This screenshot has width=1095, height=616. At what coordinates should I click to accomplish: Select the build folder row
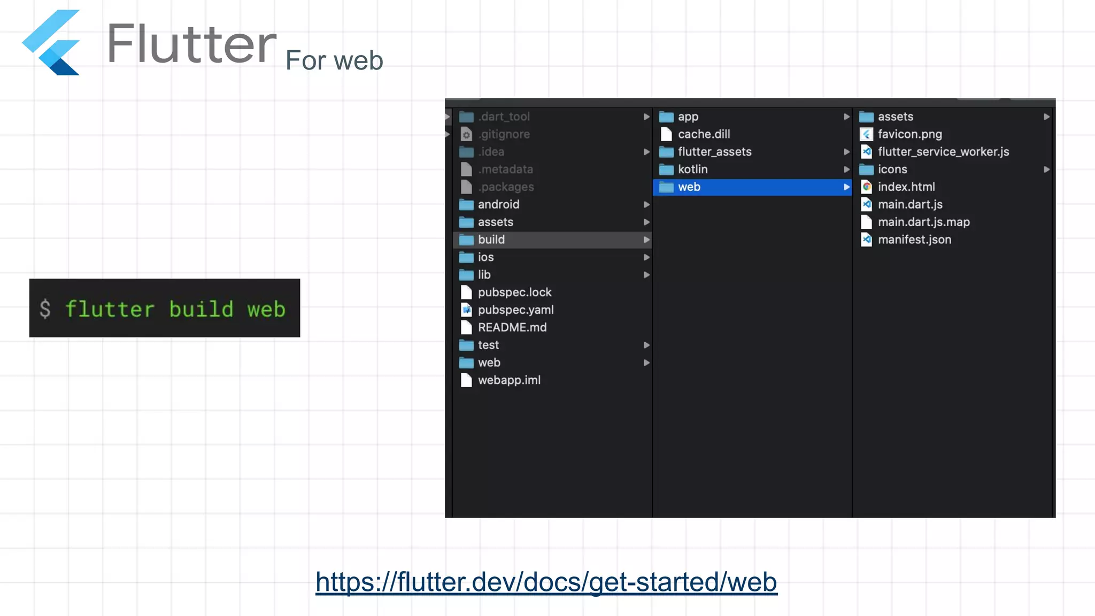click(x=491, y=240)
